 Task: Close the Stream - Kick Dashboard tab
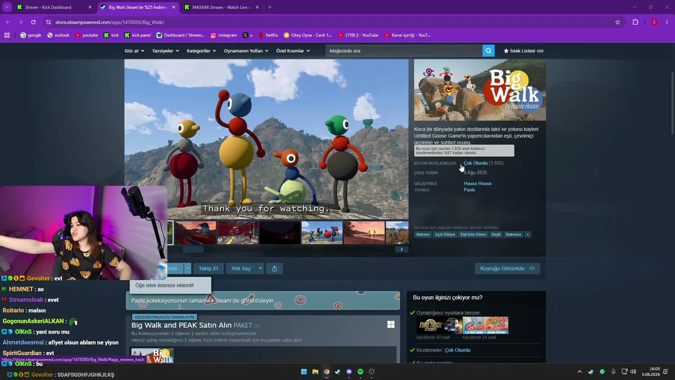pos(90,7)
